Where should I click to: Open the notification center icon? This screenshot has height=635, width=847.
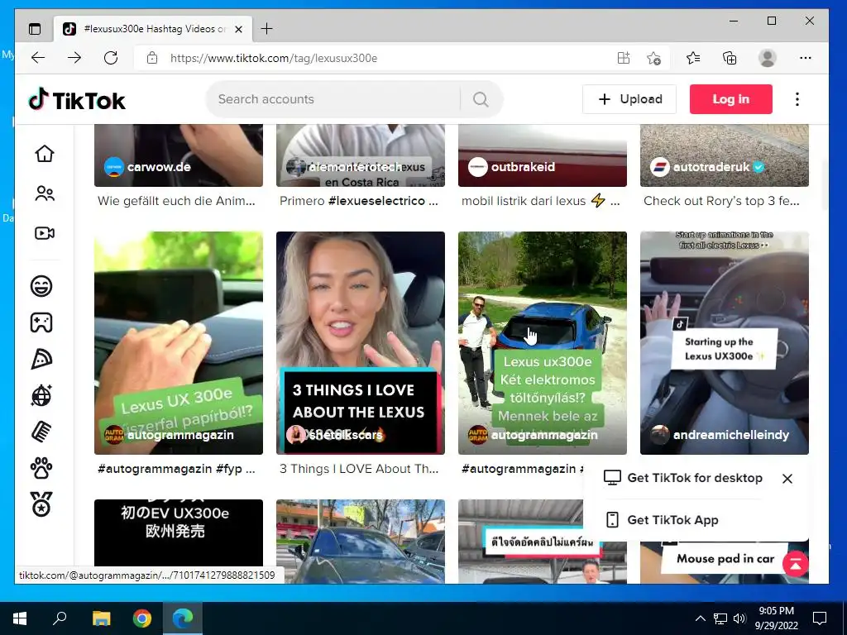820,618
